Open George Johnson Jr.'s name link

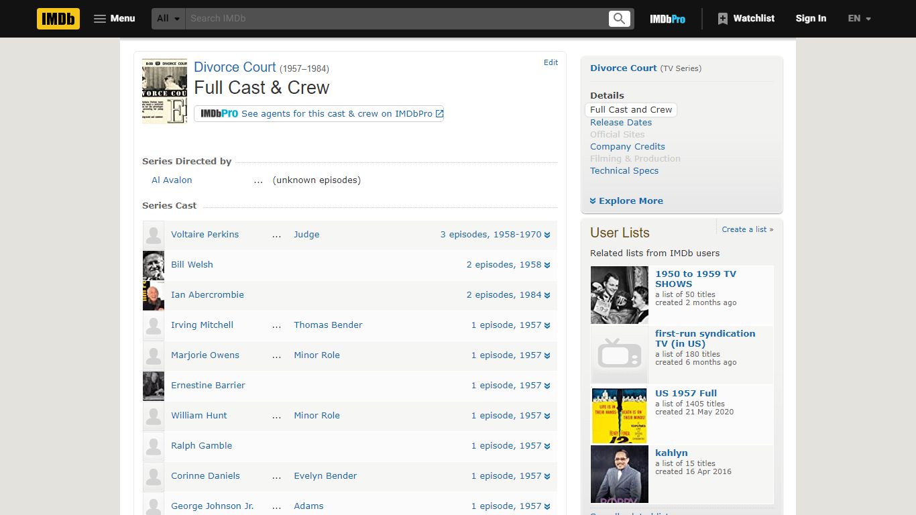pos(212,506)
